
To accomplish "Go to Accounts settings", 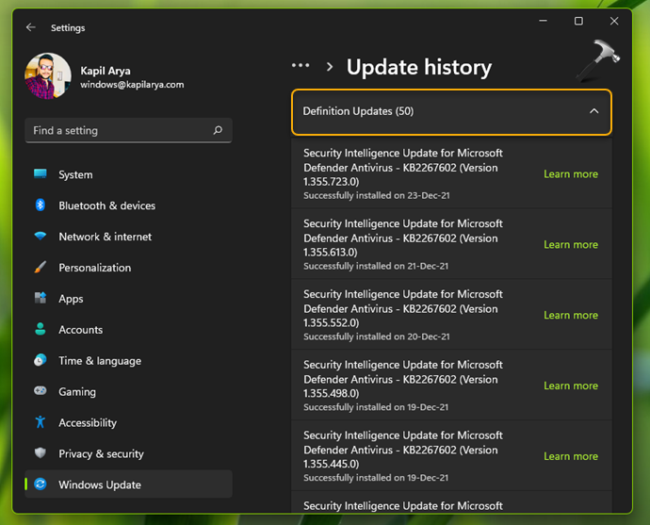I will (80, 330).
